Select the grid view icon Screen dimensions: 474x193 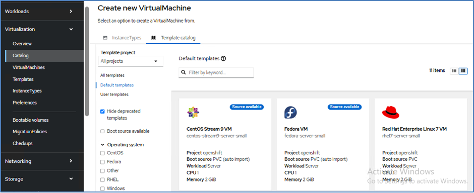463,71
